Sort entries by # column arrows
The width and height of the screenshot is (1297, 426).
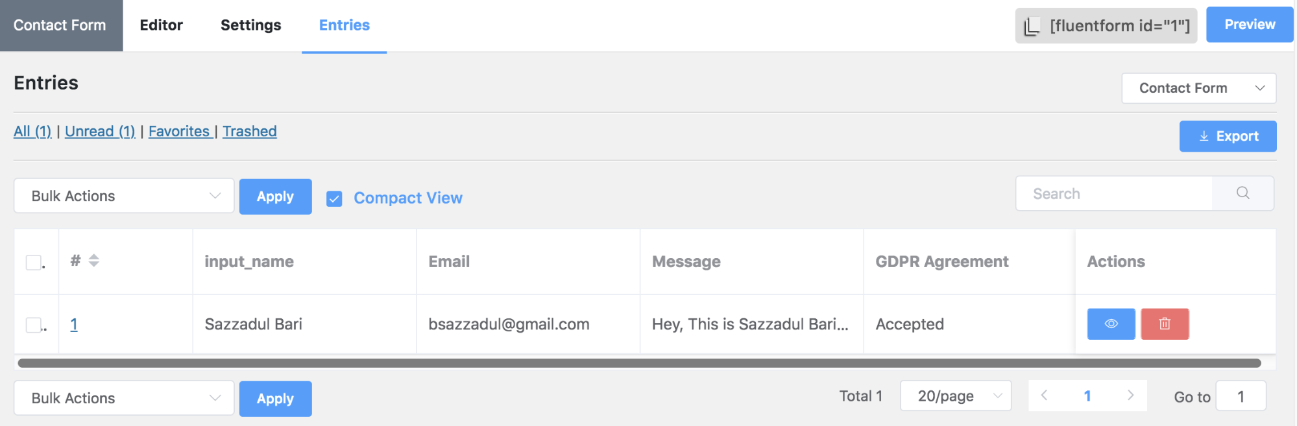pos(94,261)
